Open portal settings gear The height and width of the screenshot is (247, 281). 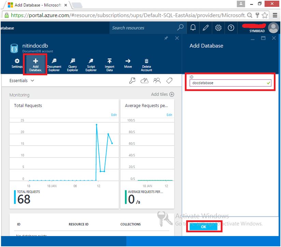[218, 28]
